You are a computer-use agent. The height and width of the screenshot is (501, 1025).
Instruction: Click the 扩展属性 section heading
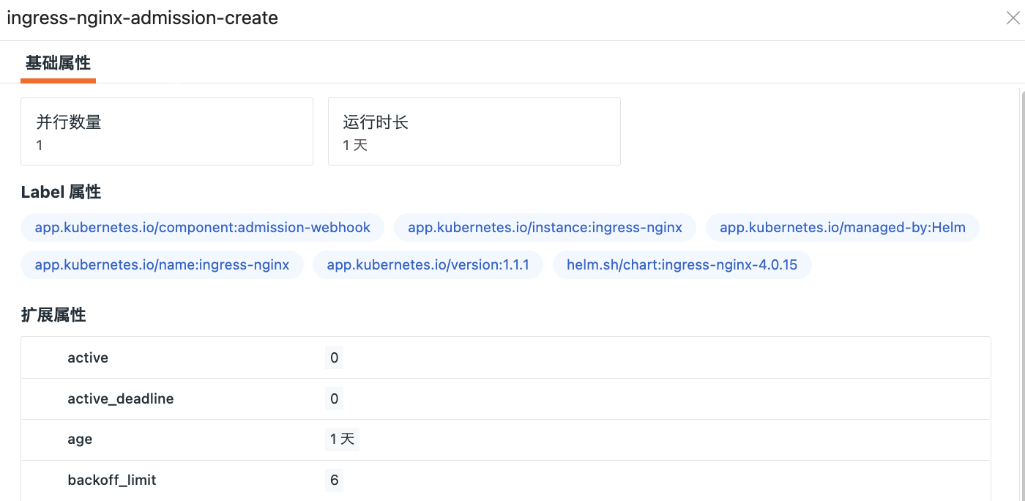pos(53,316)
